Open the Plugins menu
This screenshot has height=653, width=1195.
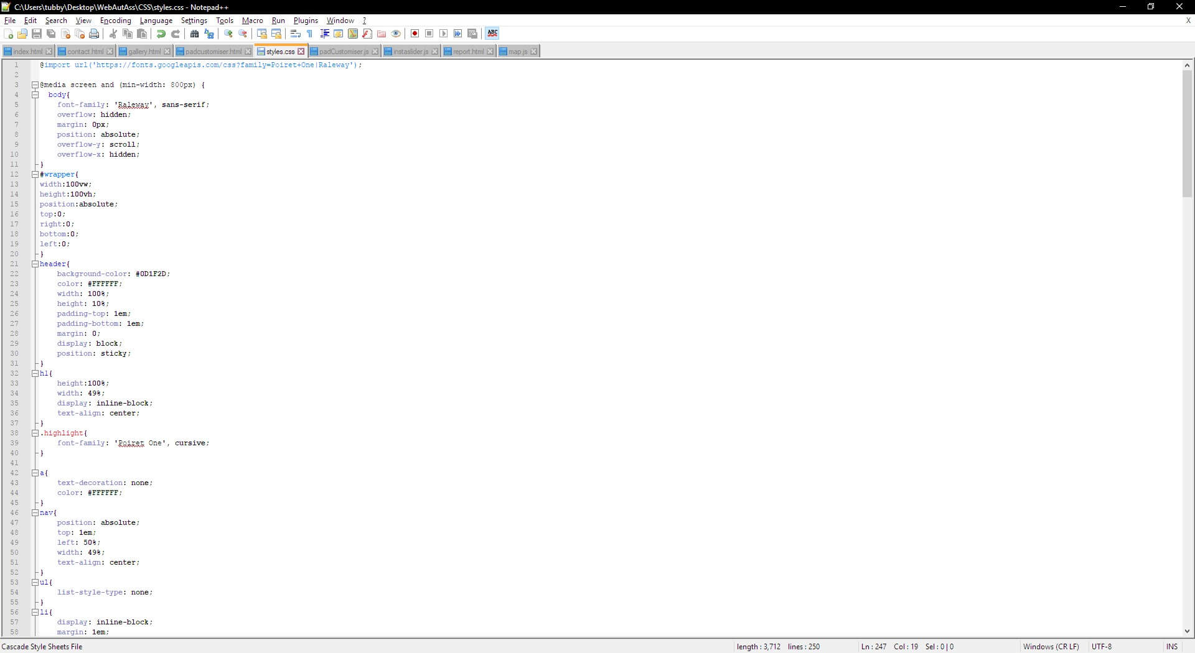tap(306, 21)
